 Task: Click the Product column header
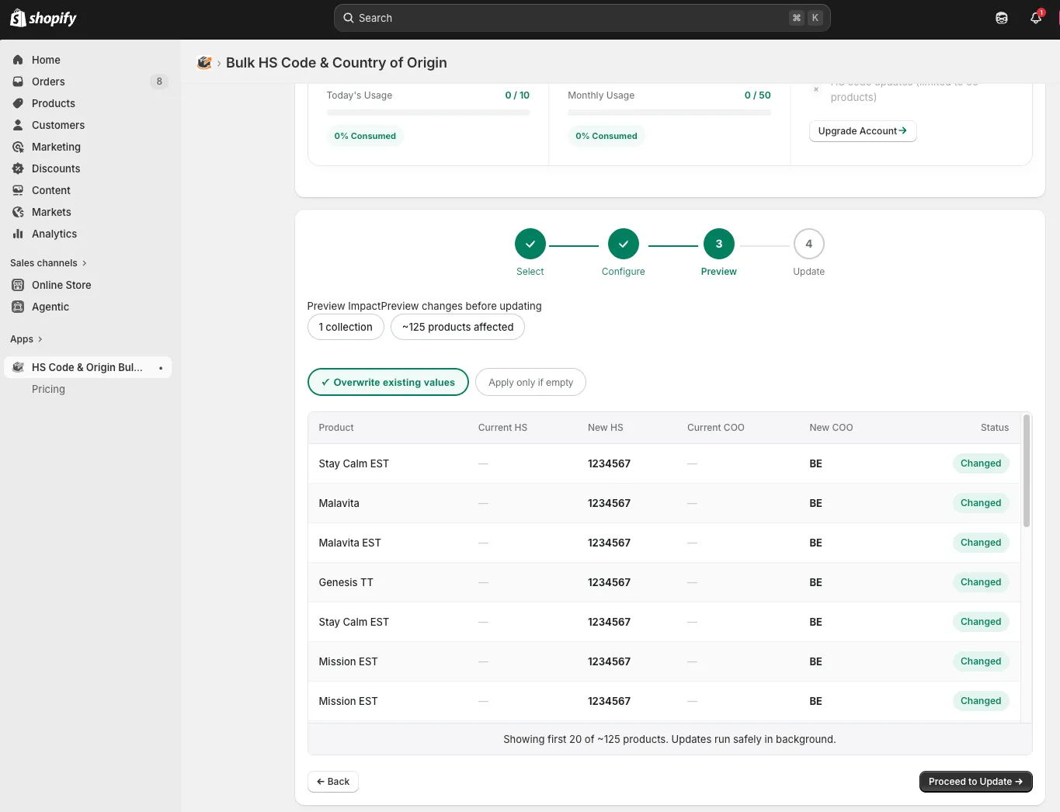(335, 428)
